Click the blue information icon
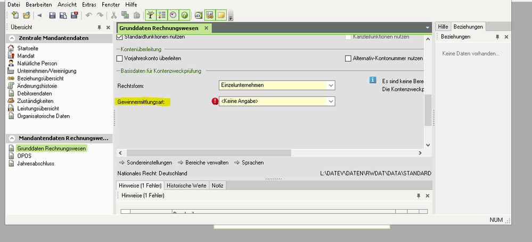This screenshot has height=242, width=532. pyautogui.click(x=373, y=80)
